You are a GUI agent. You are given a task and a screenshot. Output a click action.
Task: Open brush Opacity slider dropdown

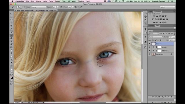[x=58, y=7]
